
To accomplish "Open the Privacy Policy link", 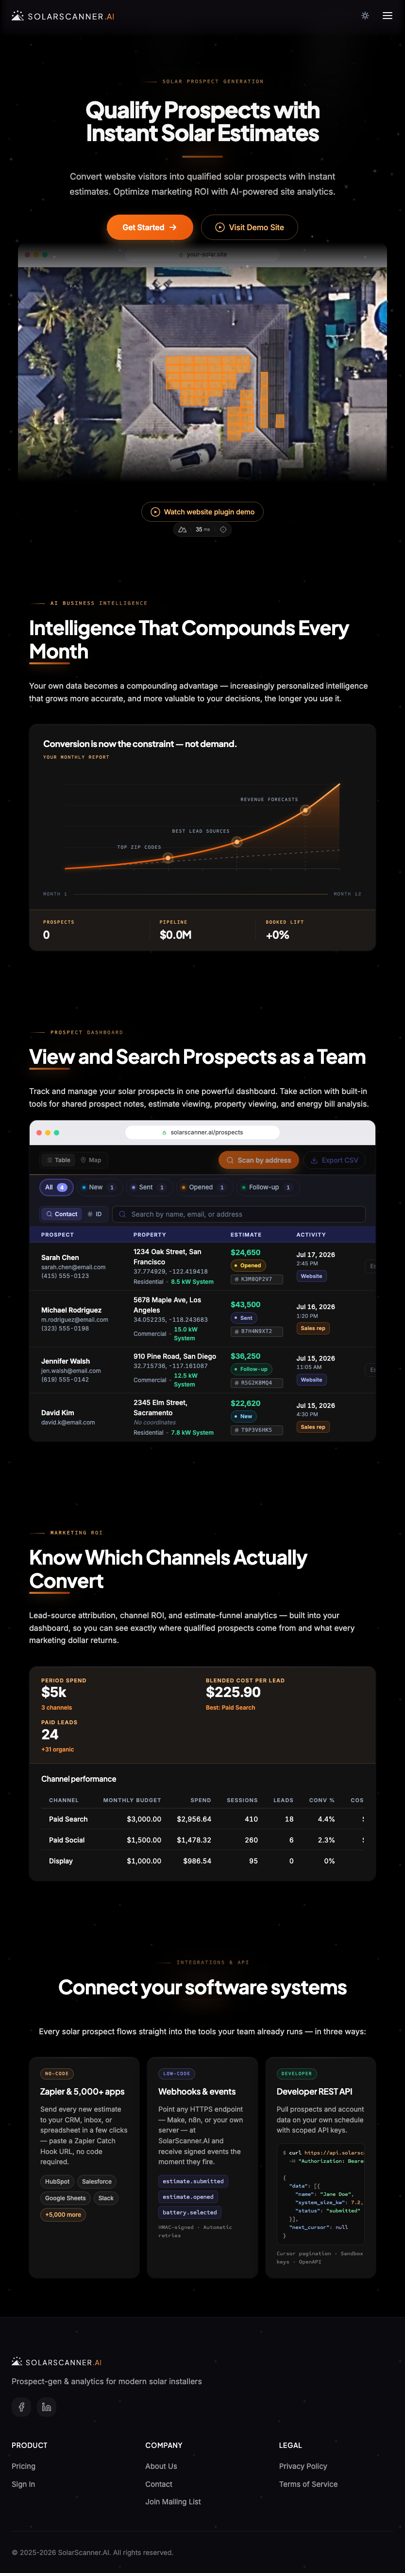I will (303, 2465).
